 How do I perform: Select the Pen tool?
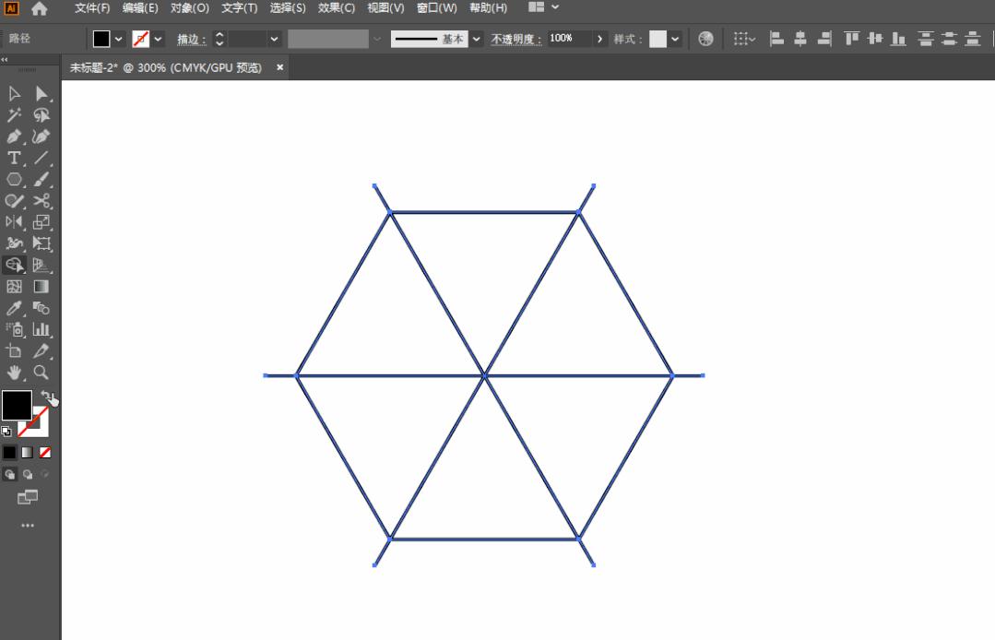(x=13, y=136)
